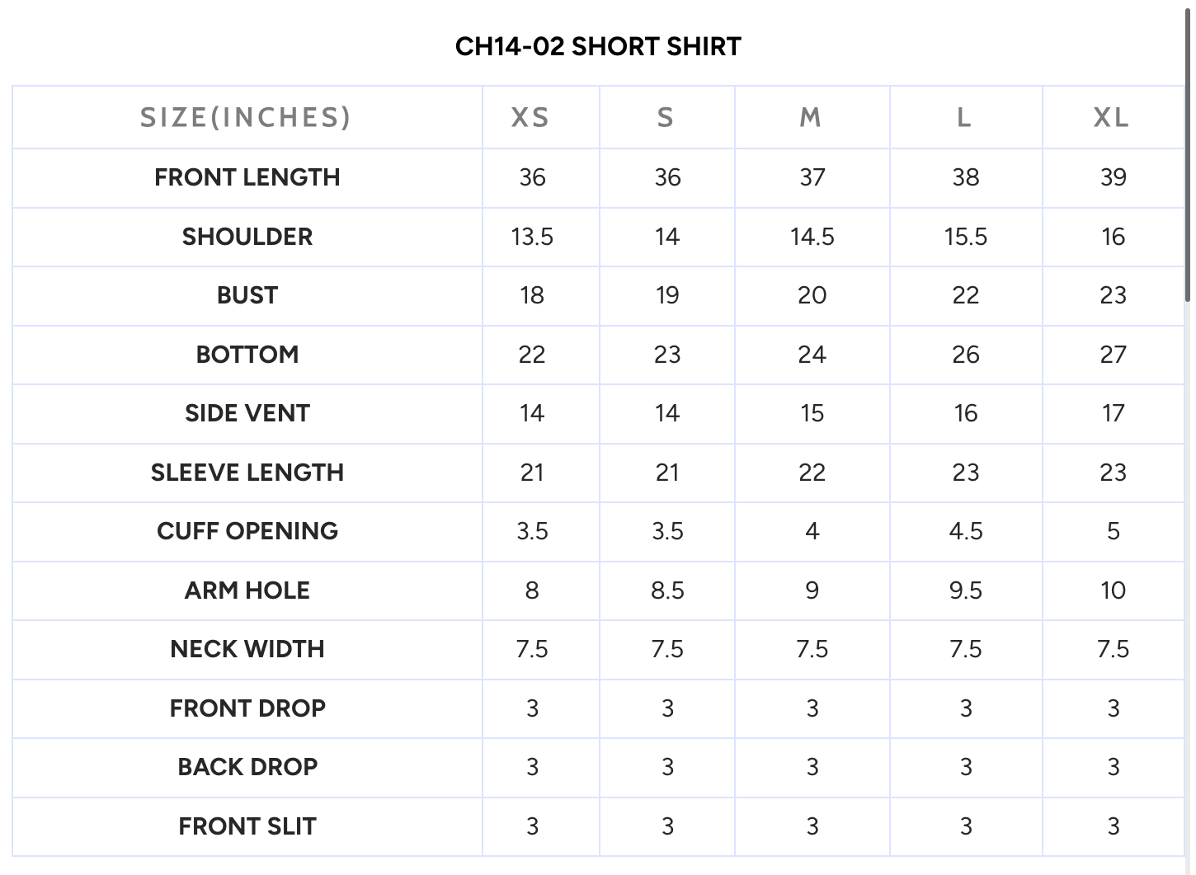Viewport: 1196px width, 875px height.
Task: Select the FRONT LENGTH row label
Action: [247, 177]
